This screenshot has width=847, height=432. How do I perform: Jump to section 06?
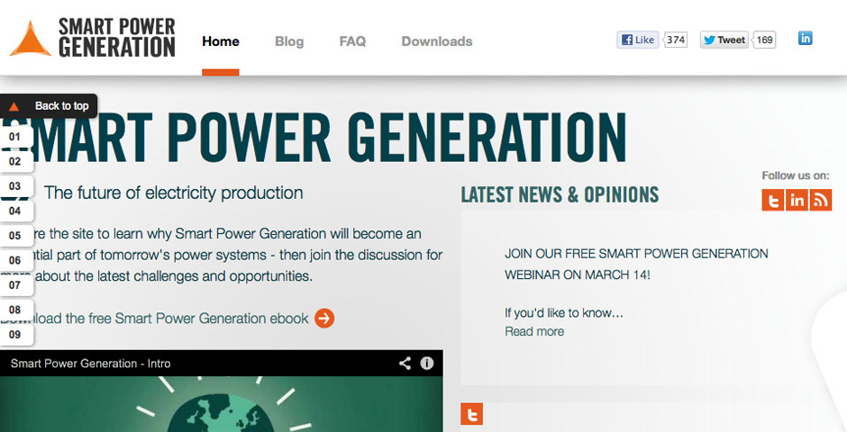(x=15, y=260)
